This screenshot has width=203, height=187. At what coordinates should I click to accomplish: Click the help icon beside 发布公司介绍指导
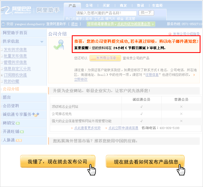170,34
